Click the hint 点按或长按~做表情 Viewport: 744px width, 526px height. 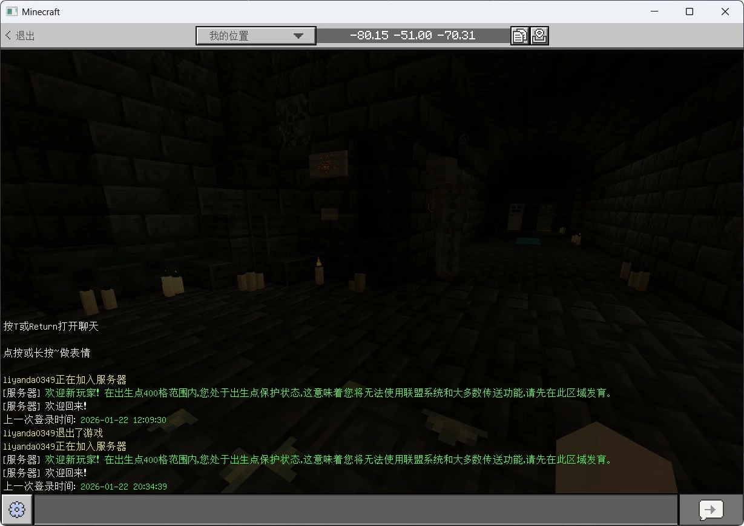pos(47,353)
